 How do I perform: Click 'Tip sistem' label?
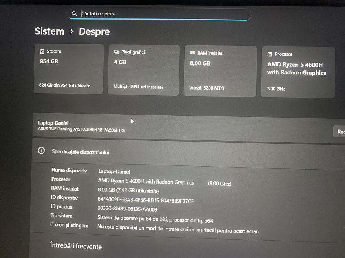pyautogui.click(x=61, y=216)
